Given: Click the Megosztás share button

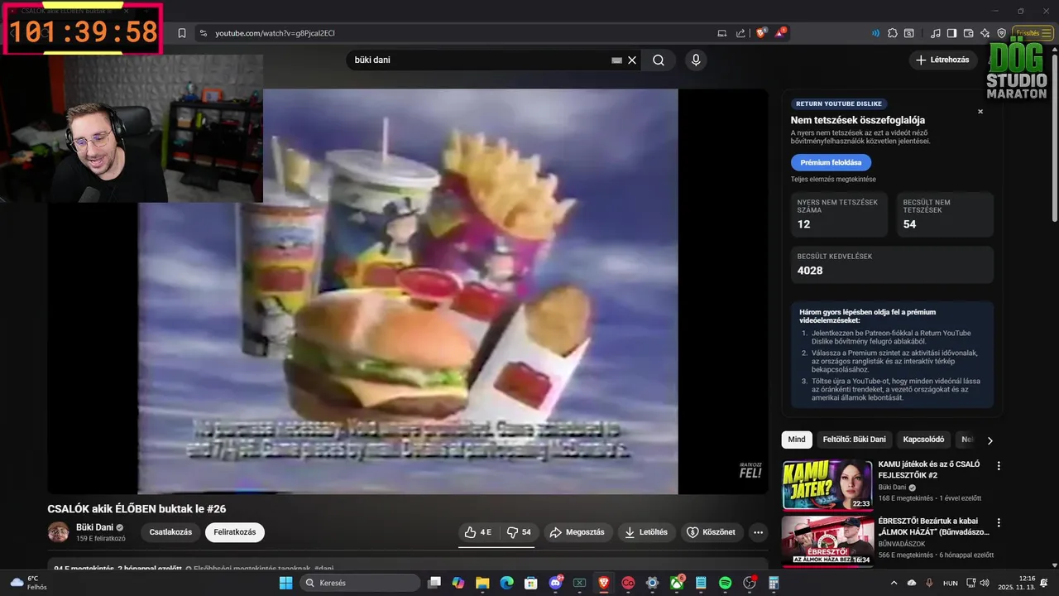Looking at the screenshot, I should (577, 532).
